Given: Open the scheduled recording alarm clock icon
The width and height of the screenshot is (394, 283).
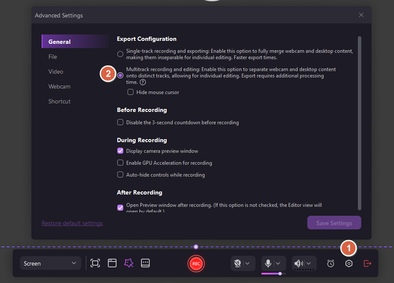Looking at the screenshot, I should point(331,263).
